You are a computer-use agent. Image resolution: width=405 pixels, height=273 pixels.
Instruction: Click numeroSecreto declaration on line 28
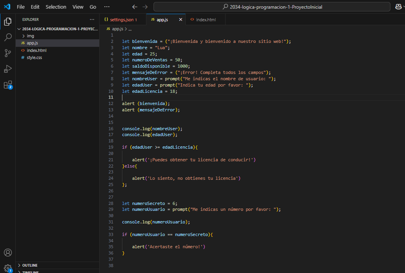tap(148, 204)
